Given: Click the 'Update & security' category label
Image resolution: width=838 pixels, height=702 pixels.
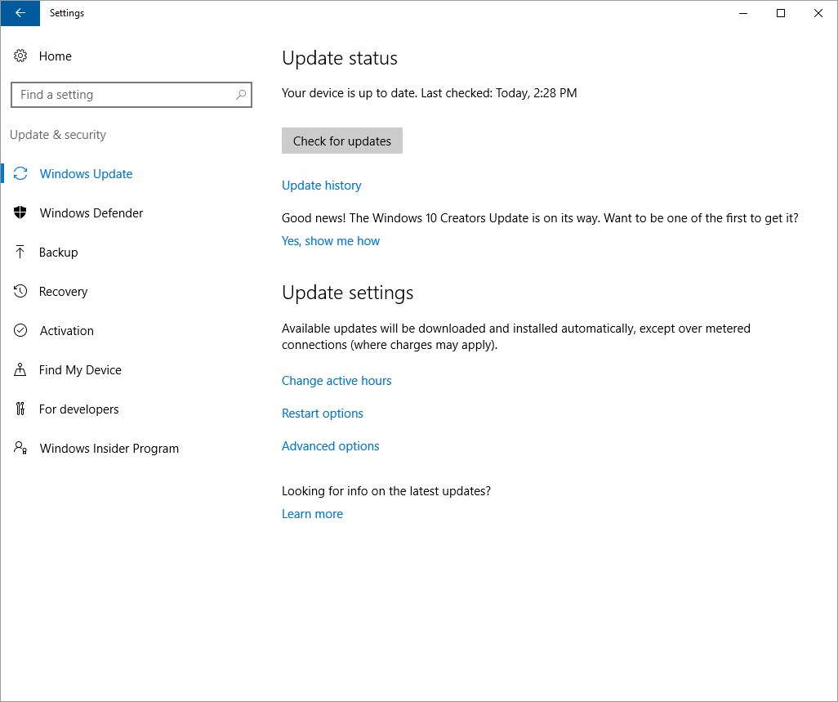Looking at the screenshot, I should (x=58, y=135).
